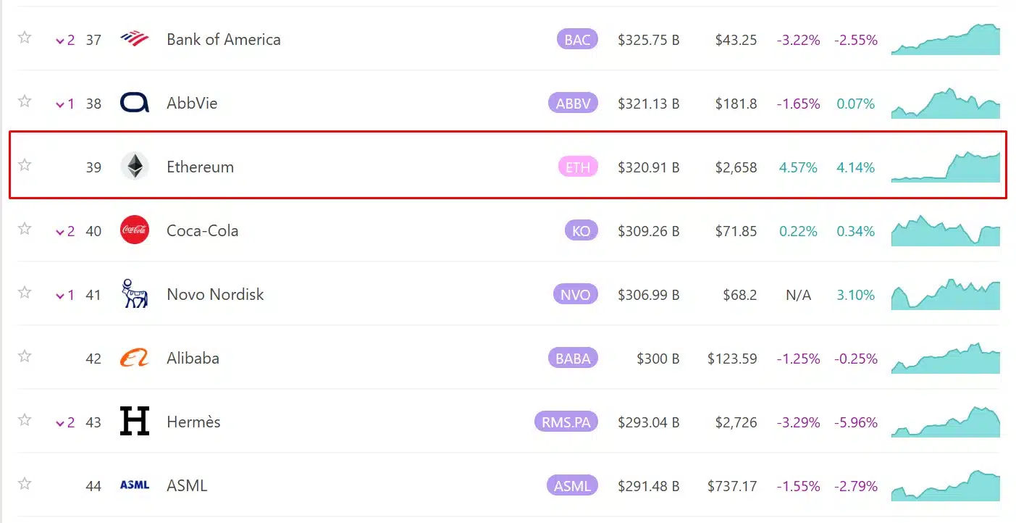Click the Ethereum price sparkline chart
Image resolution: width=1016 pixels, height=523 pixels.
pos(946,167)
